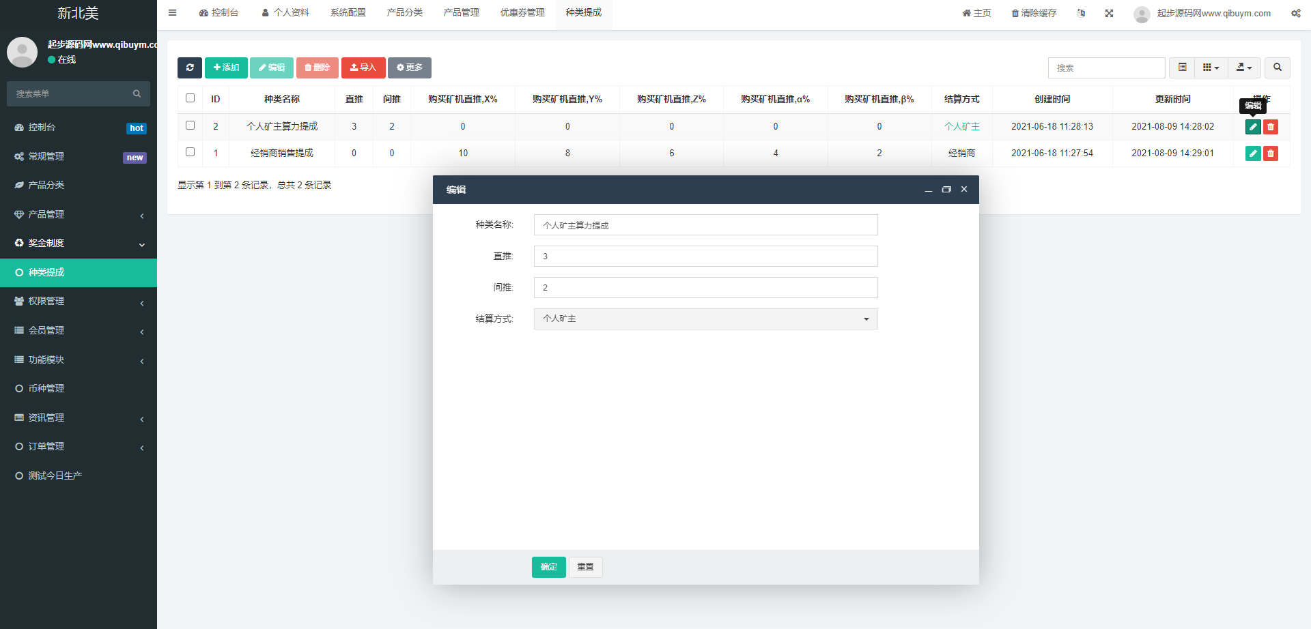
Task: Switch to the 优惠券管理 tab
Action: click(522, 13)
